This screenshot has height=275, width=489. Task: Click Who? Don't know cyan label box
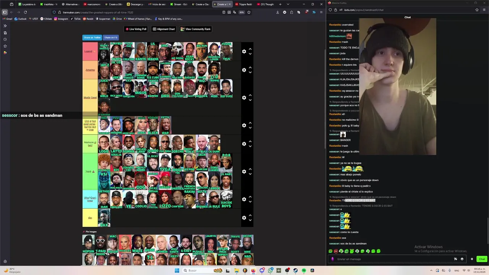90,199
